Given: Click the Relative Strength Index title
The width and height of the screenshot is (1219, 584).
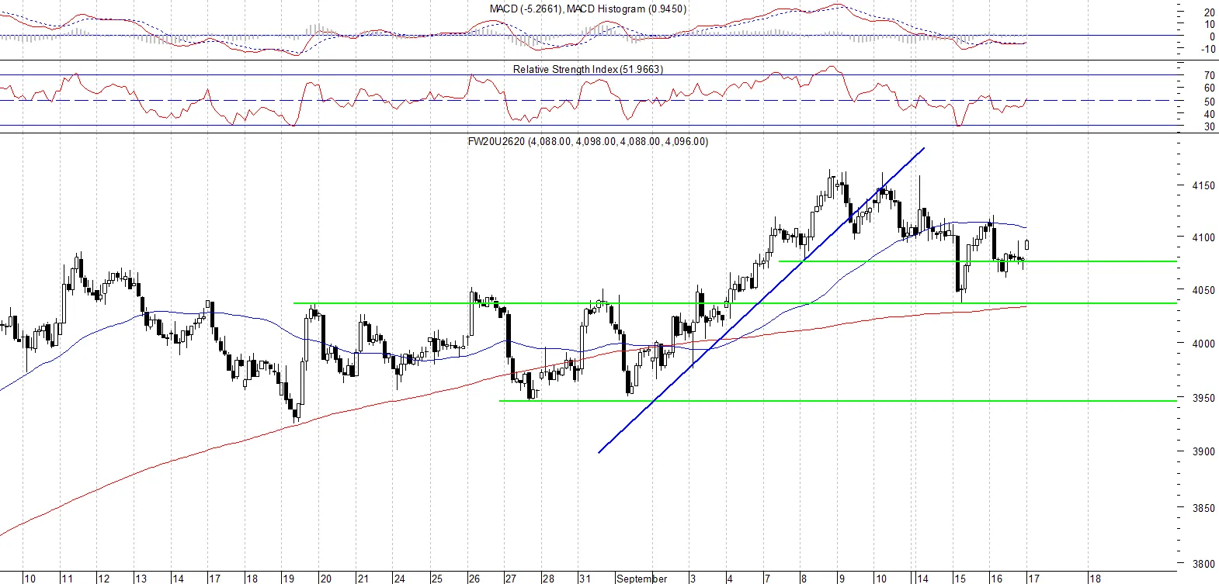Looking at the screenshot, I should [x=588, y=69].
